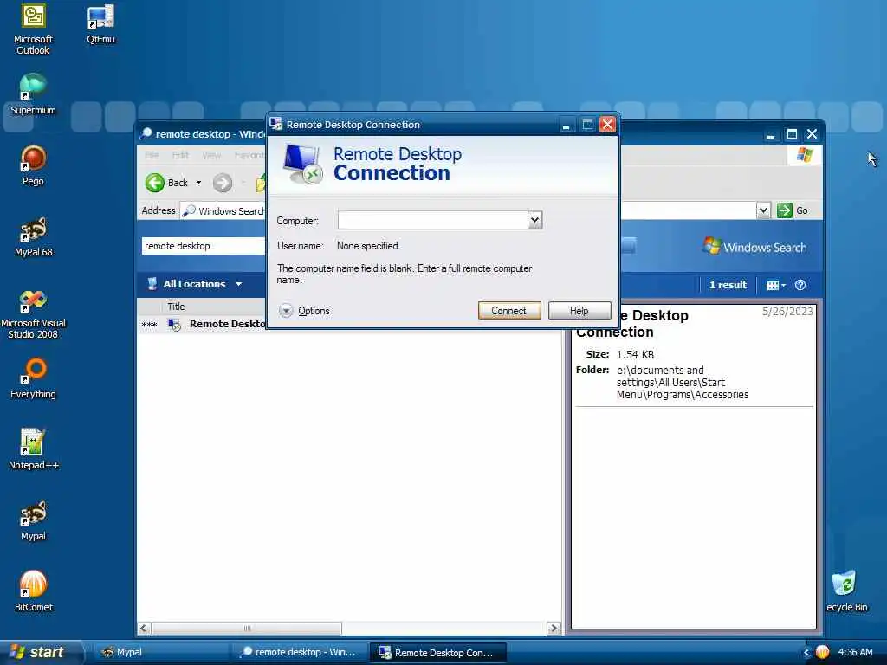Select the Remote Desktop result title text

pyautogui.click(x=228, y=324)
